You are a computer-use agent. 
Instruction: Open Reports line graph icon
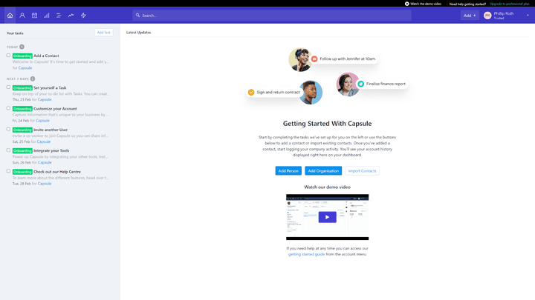tap(71, 15)
